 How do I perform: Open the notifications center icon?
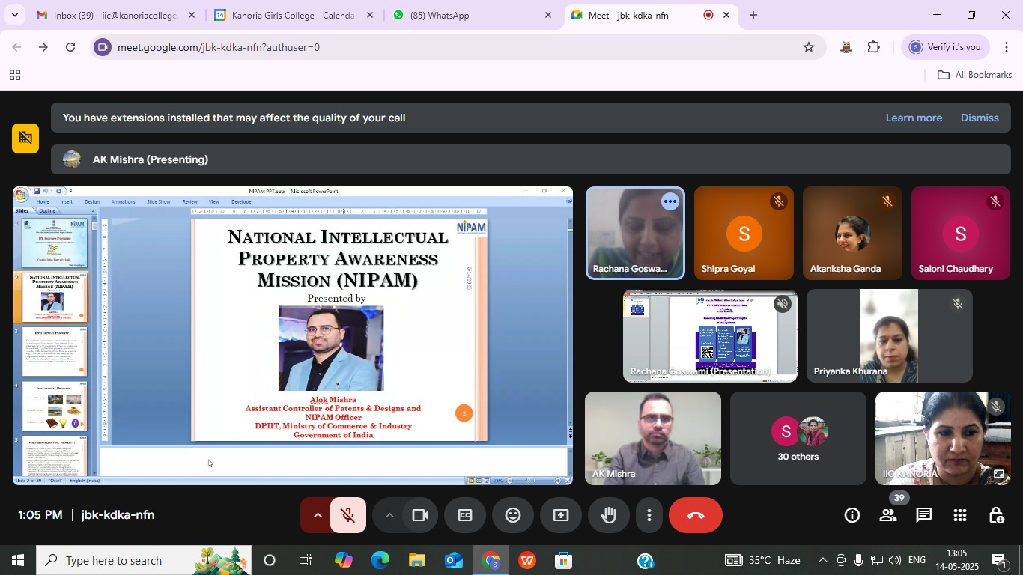pyautogui.click(x=1001, y=560)
